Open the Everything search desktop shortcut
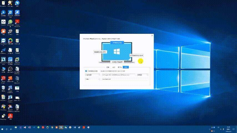Image resolution: width=237 pixels, height=133 pixels. click(x=3, y=117)
